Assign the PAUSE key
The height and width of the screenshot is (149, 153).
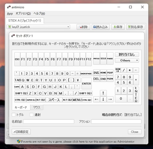pos(110,58)
